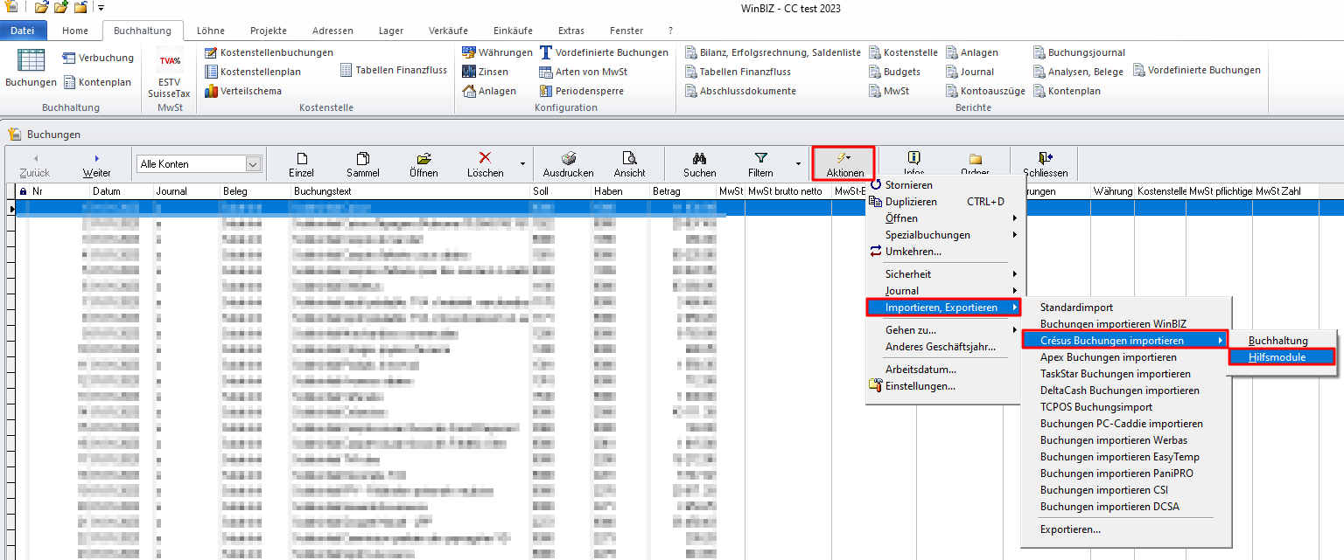1344x560 pixels.
Task: Click Periodensperre in the Konfiguration group
Action: 589,91
